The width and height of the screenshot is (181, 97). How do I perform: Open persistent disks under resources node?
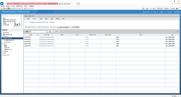click(x=8, y=50)
